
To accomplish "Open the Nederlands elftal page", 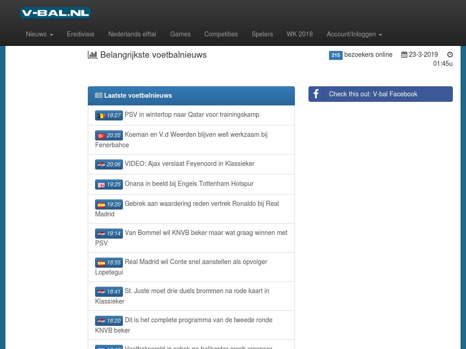I will pyautogui.click(x=132, y=34).
